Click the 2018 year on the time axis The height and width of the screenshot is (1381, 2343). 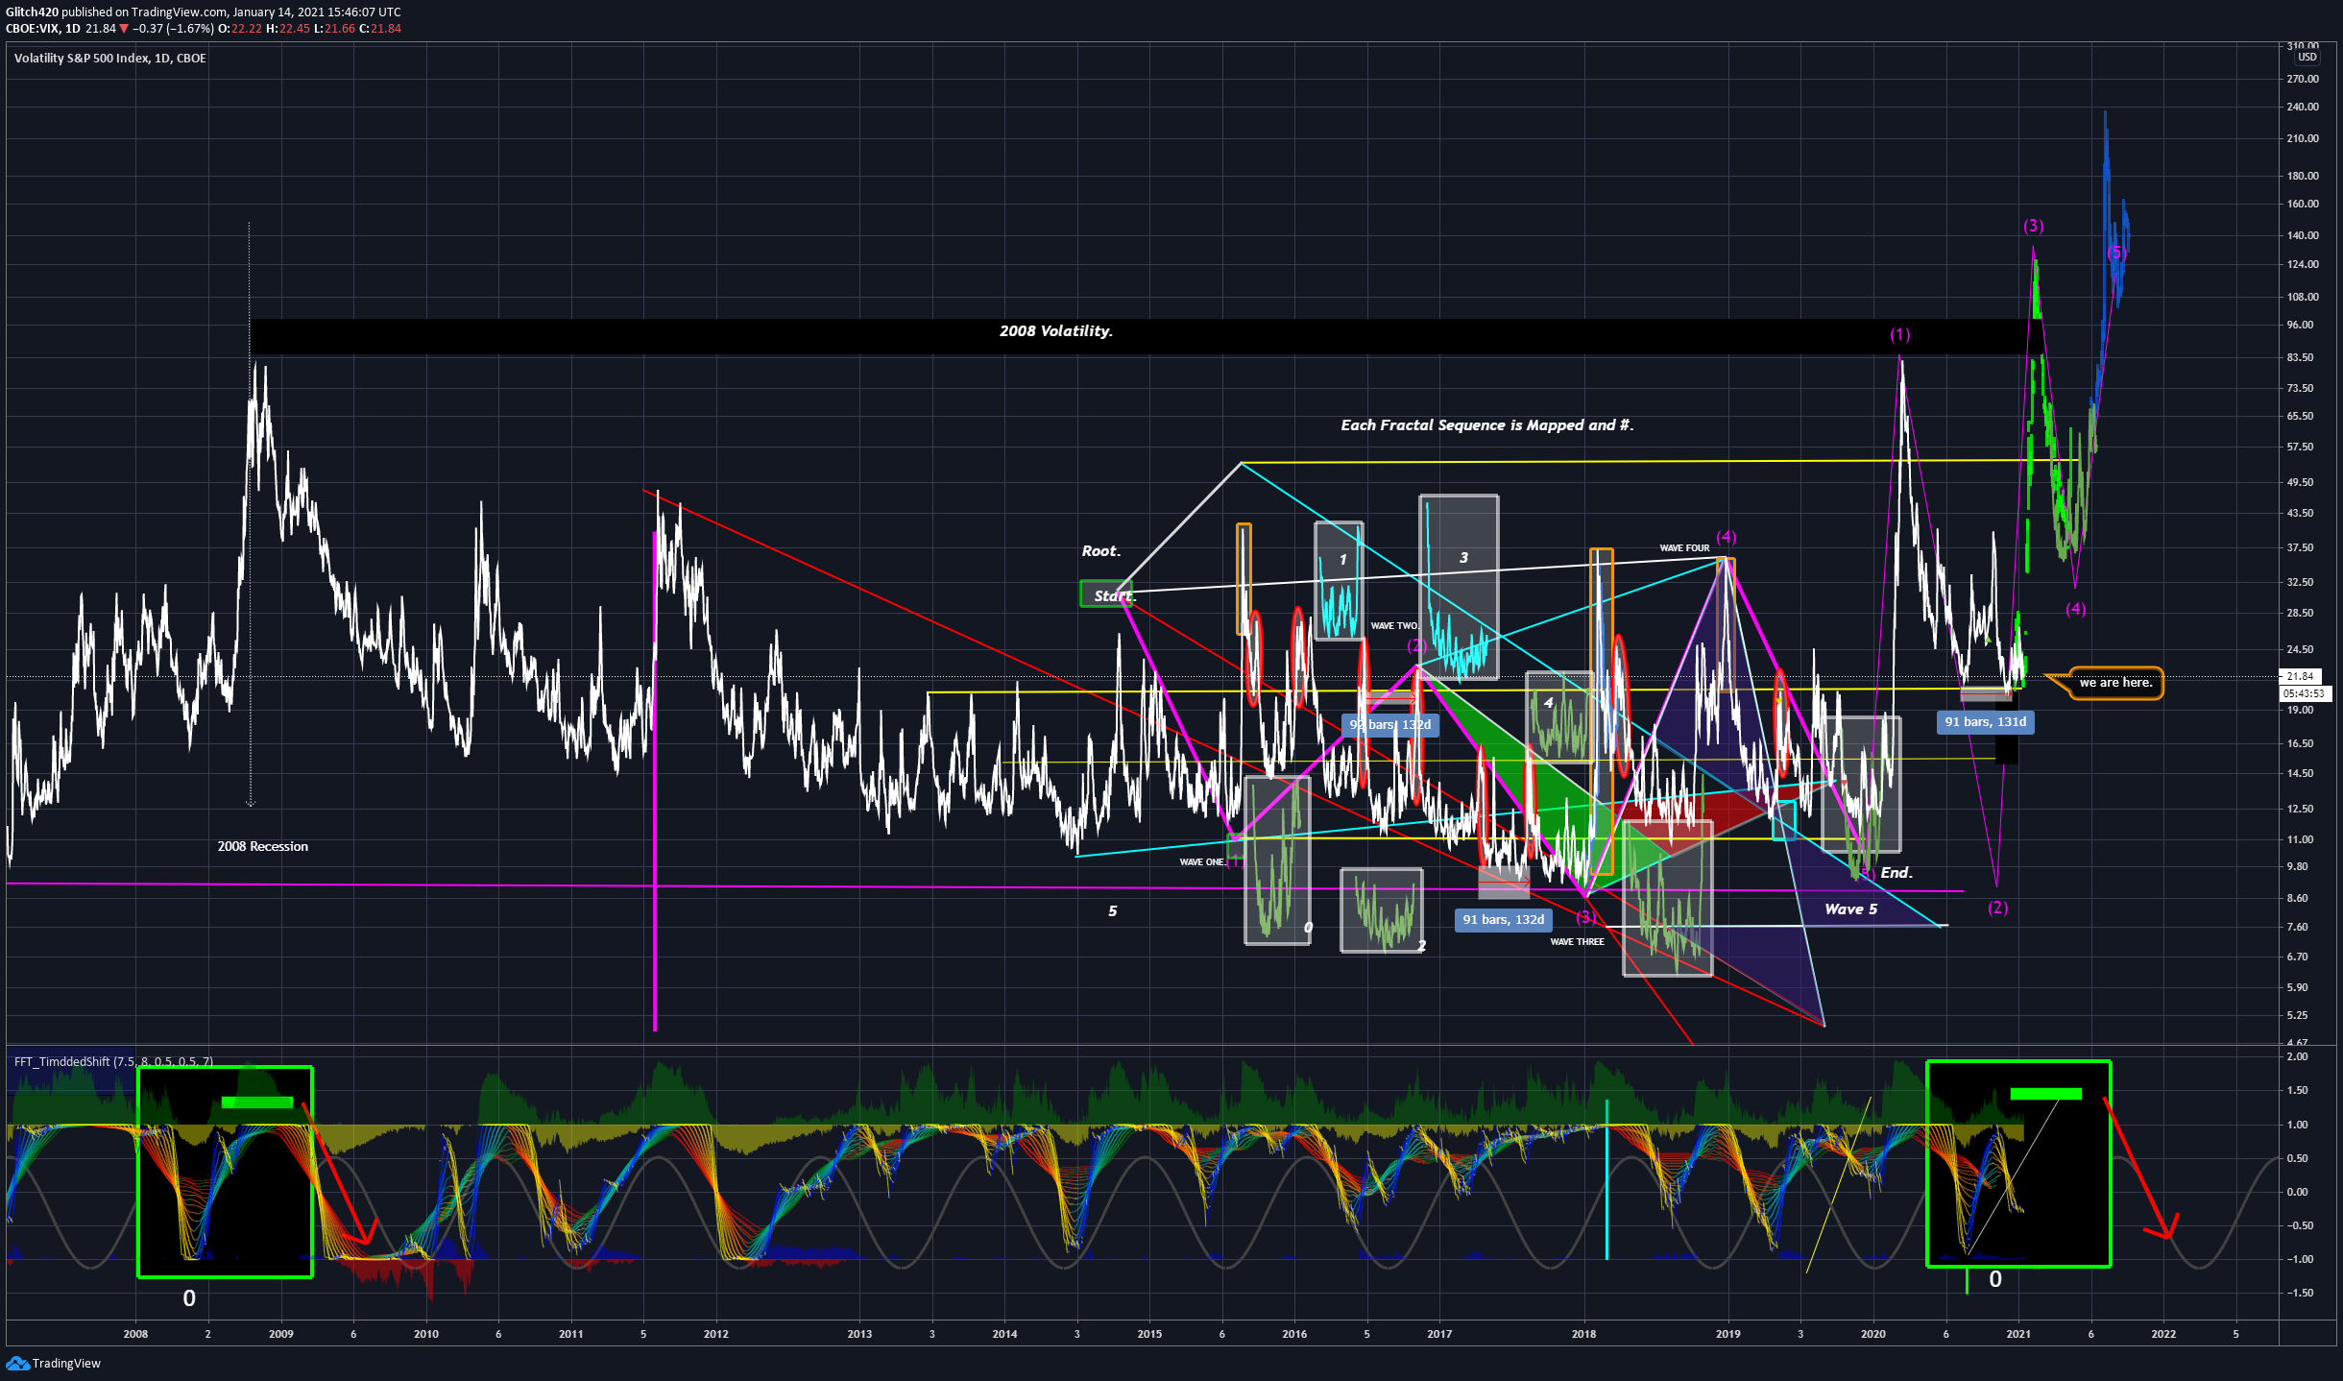1583,1334
